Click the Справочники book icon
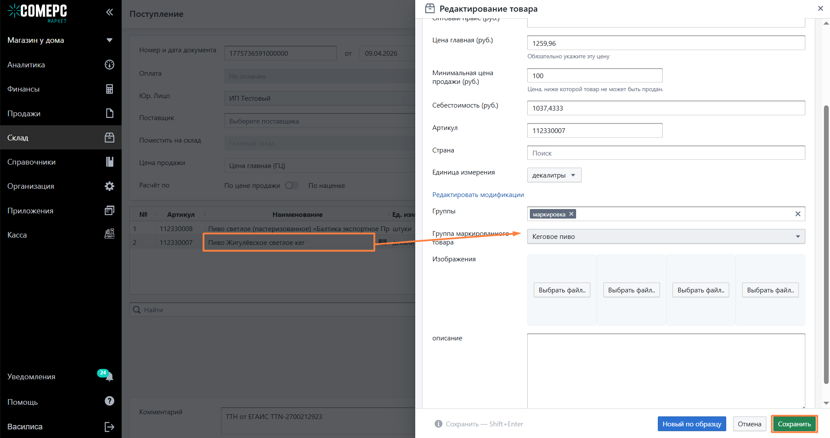830x438 pixels. [x=109, y=162]
